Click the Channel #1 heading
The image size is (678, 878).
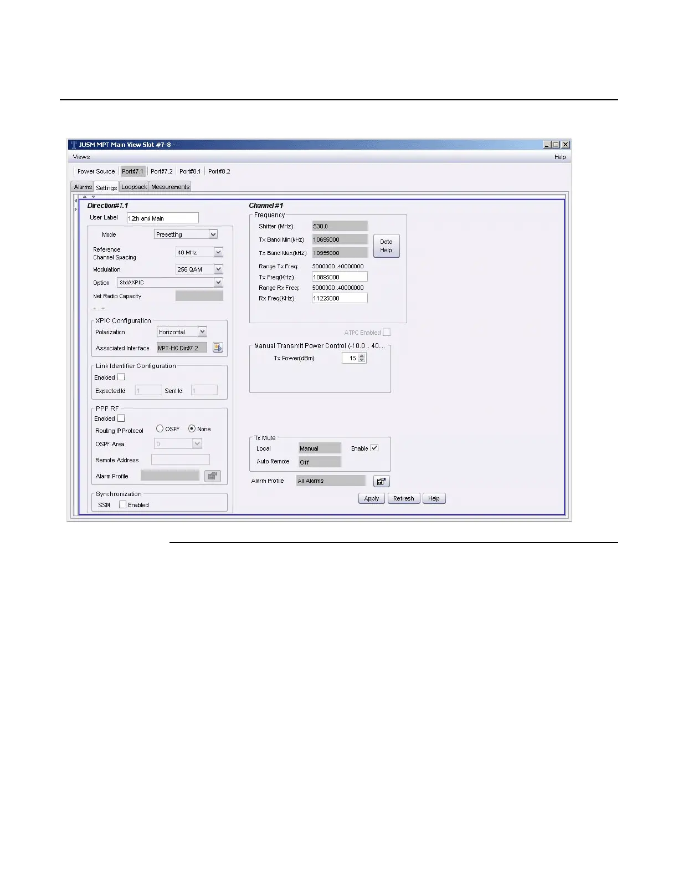266,205
